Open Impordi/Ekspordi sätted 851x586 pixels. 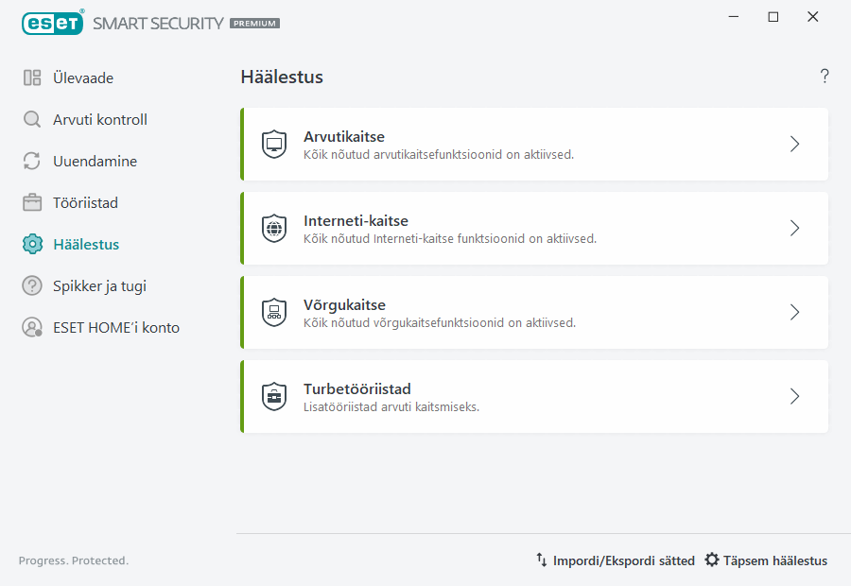pos(615,560)
